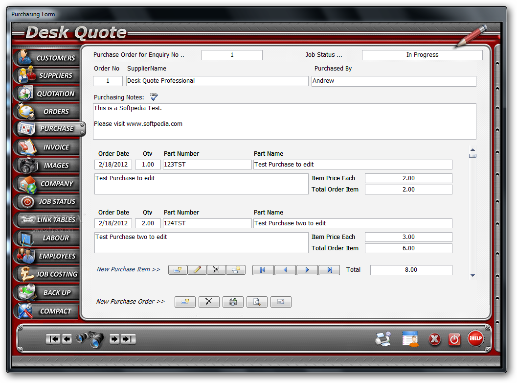Click the binoculars search icon
Viewport: 517px width, 383px height.
[90, 339]
